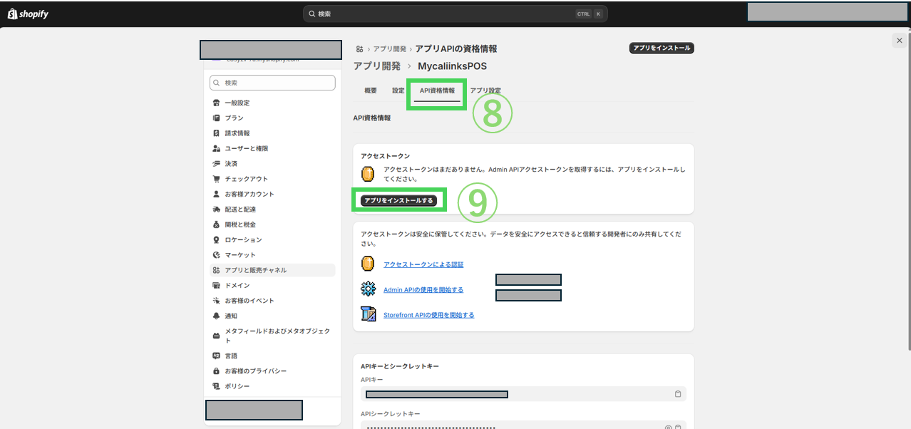Click the settings sidebar 検索 field
911x429 pixels.
[272, 83]
